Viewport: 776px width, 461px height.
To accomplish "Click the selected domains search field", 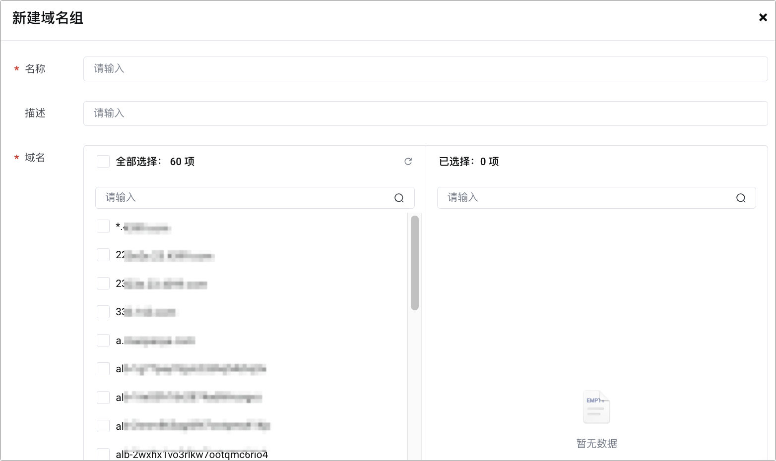I will (596, 198).
